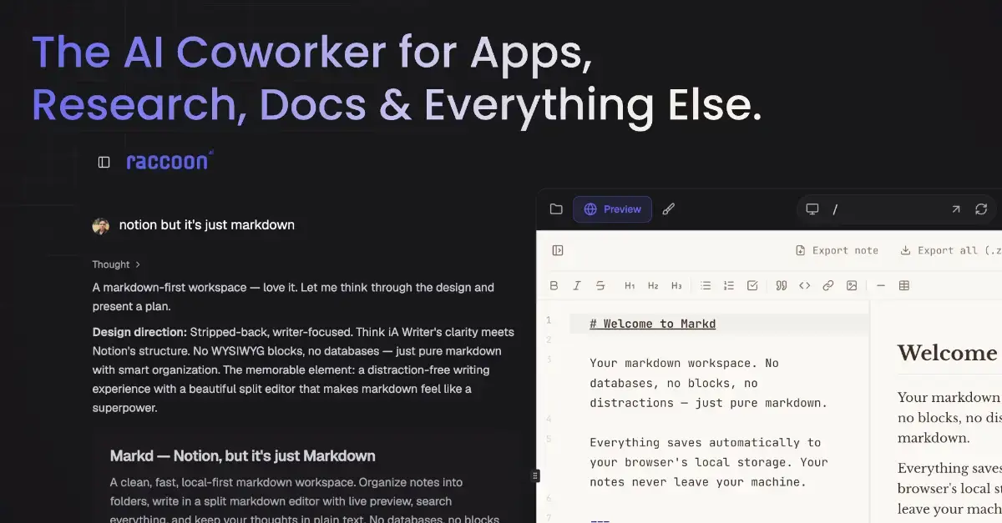Switch to the Preview tab
This screenshot has width=1002, height=523.
pyautogui.click(x=612, y=209)
